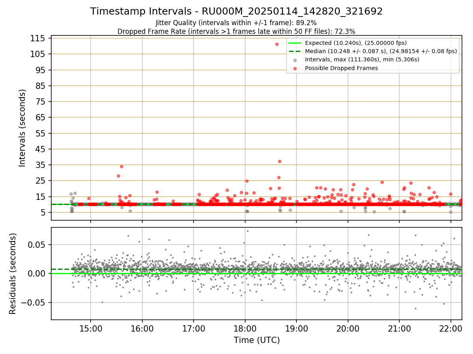Screen dimensions: 473x354
Task: Click the '22:00' x-axis tick label
Action: click(x=451, y=329)
